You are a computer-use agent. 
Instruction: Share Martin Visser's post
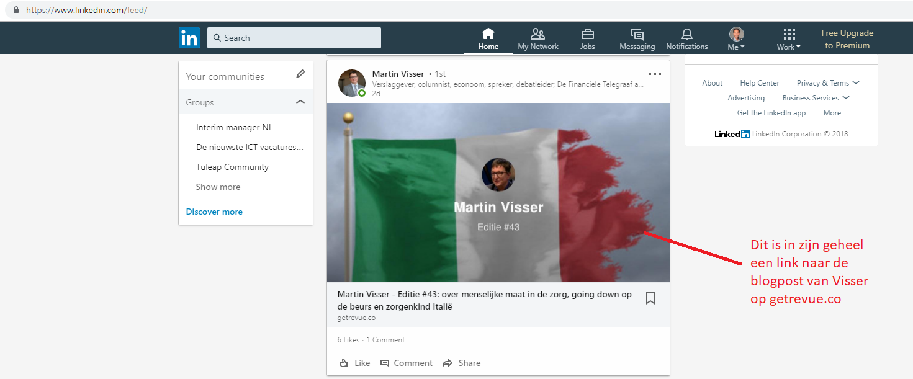(461, 363)
